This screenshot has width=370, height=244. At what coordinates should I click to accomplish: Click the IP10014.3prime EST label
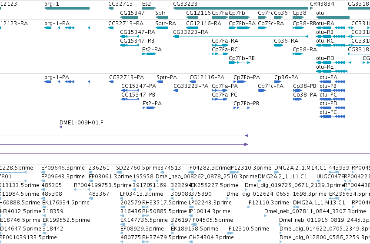click(210, 211)
